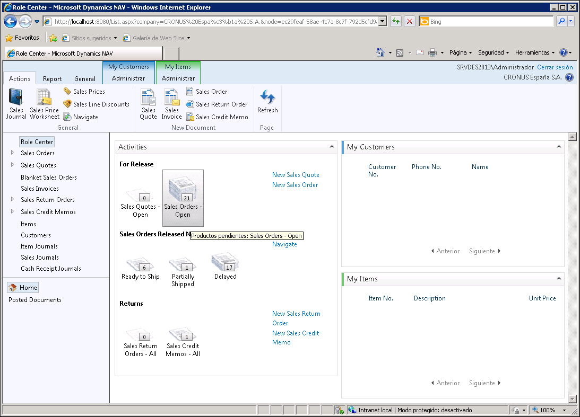The width and height of the screenshot is (580, 417).
Task: Click the Home navigation button
Action: coord(23,287)
